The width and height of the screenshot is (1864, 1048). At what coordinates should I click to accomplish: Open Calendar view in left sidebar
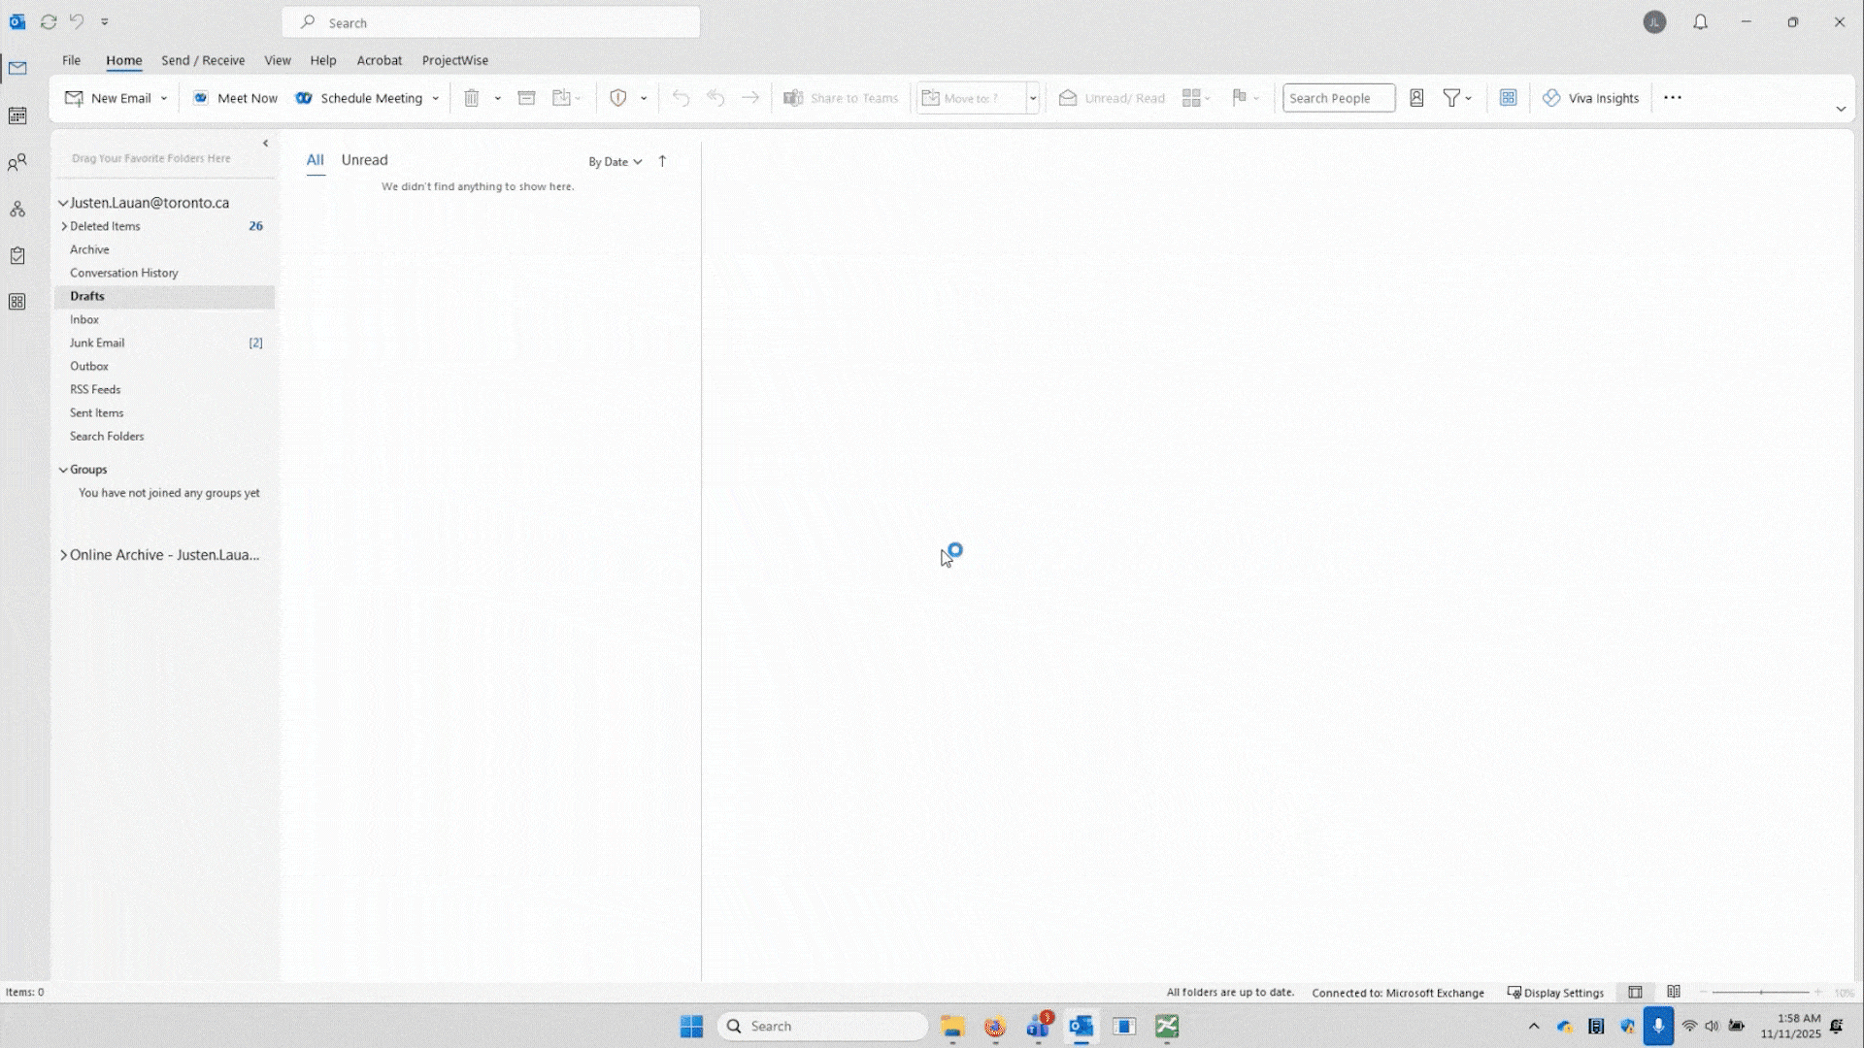(17, 115)
